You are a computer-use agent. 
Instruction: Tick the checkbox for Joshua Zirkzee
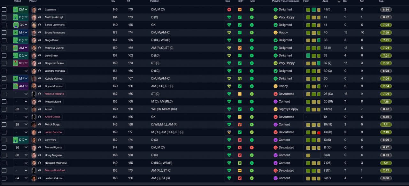point(4,178)
